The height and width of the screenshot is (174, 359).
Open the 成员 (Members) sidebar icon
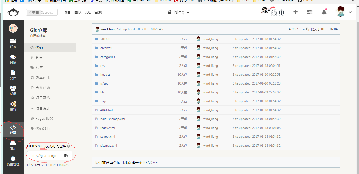click(x=13, y=90)
